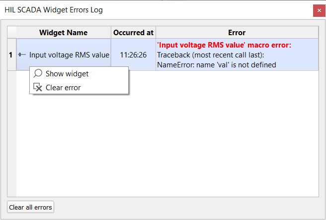Screen dimensions: 326x220
Task: Choose Show widget from the context menu
Action: coord(67,73)
